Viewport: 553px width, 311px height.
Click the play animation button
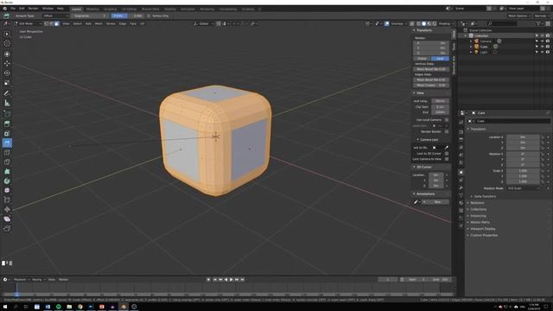pos(232,280)
